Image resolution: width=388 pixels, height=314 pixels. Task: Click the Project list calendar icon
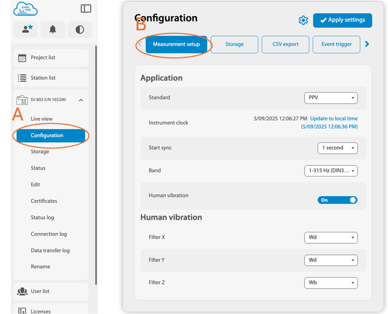pos(22,58)
